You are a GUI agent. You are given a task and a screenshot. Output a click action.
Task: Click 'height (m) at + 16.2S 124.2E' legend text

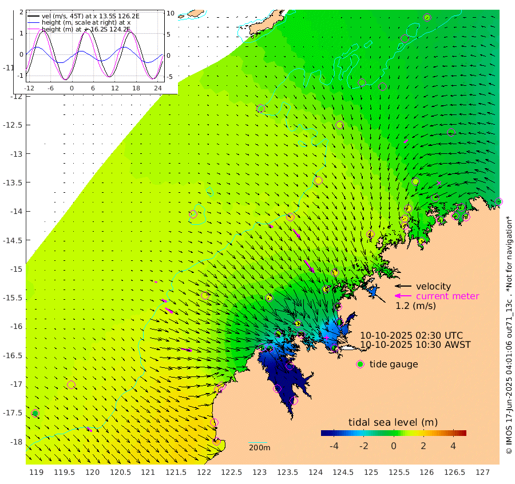coord(86,29)
